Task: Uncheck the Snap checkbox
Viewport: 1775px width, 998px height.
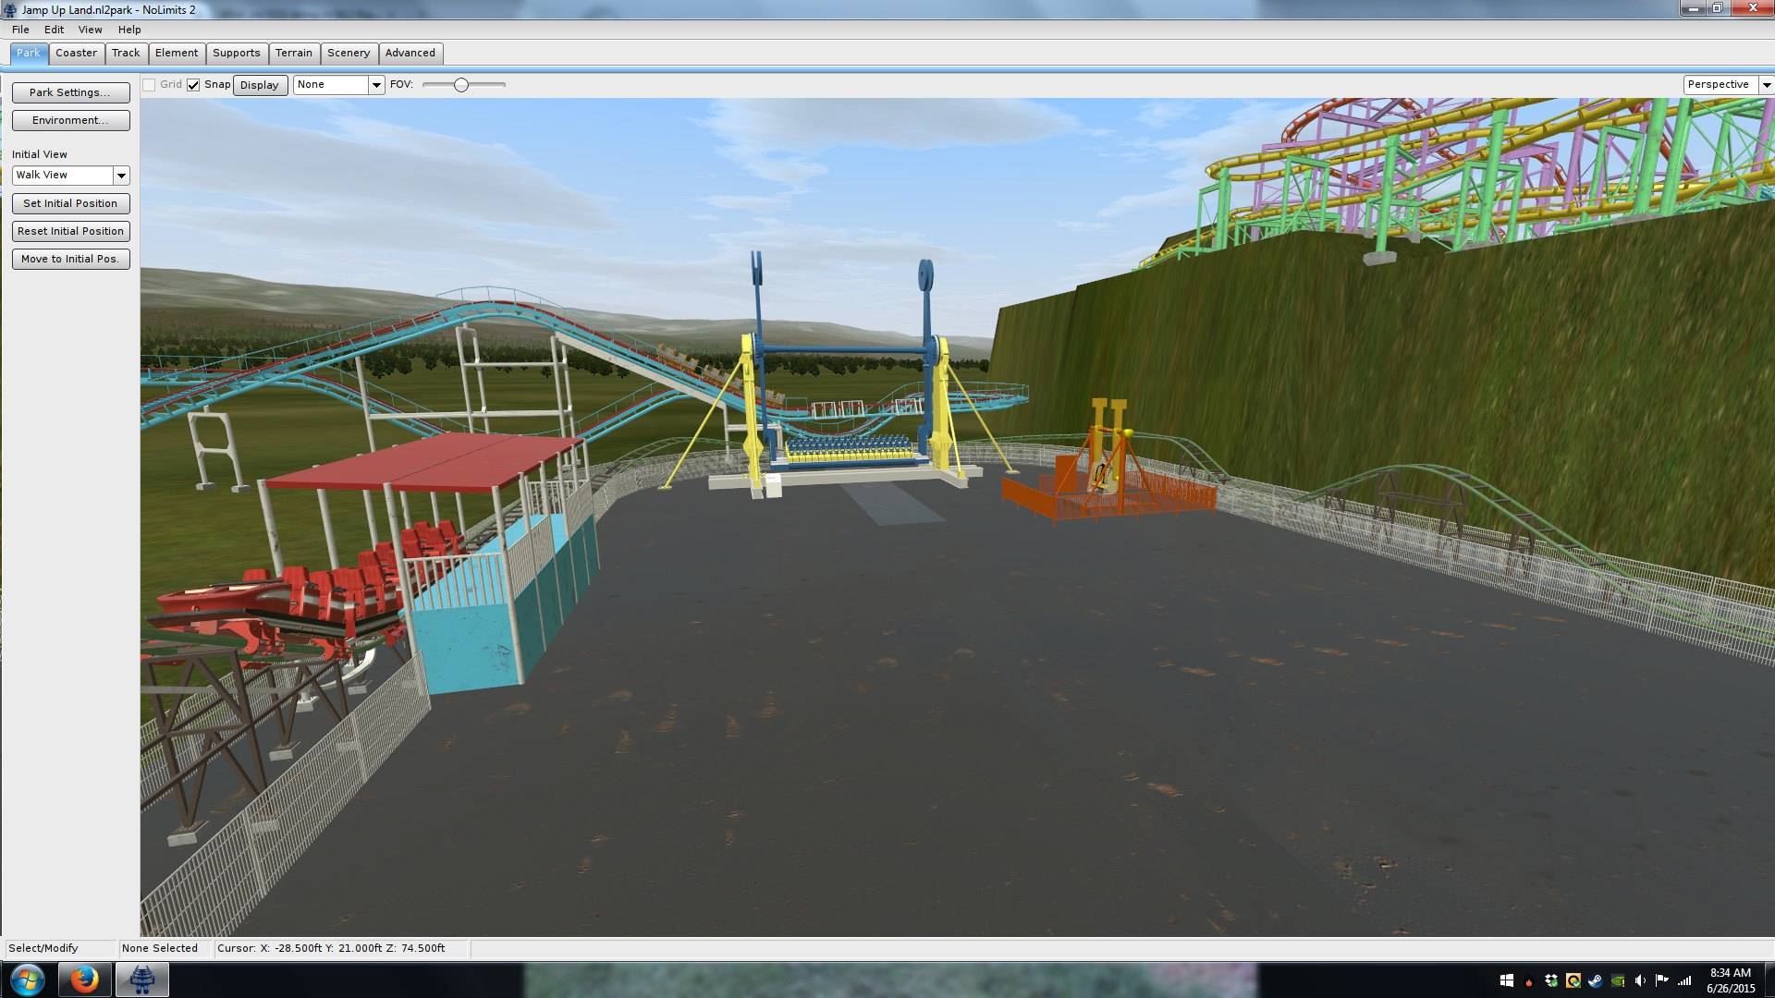Action: [x=193, y=85]
